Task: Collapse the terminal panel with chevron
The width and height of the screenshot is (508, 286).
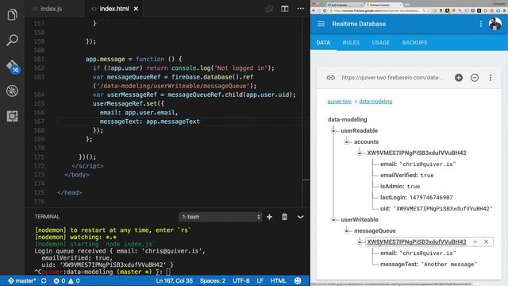Action: pyautogui.click(x=300, y=217)
